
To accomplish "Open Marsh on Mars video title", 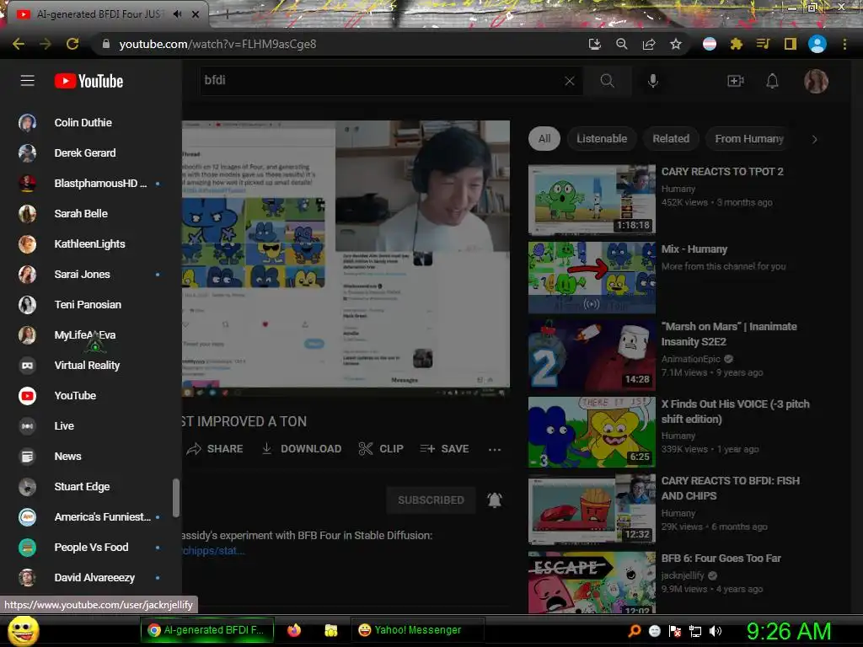I will pyautogui.click(x=729, y=334).
